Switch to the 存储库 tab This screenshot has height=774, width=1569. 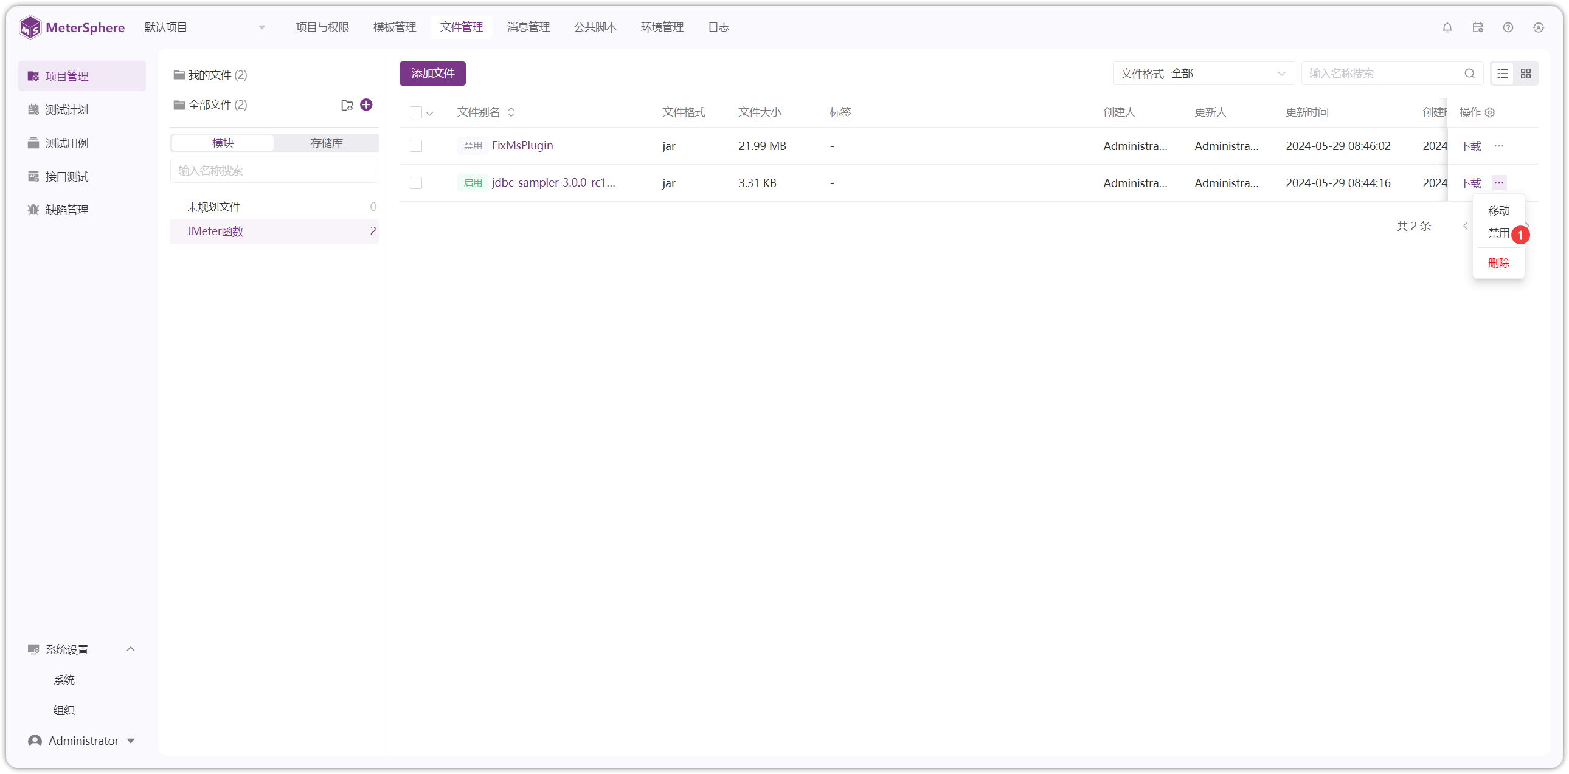pyautogui.click(x=327, y=143)
